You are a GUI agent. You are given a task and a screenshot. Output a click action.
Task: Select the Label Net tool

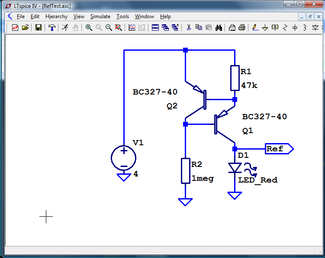tap(275, 27)
